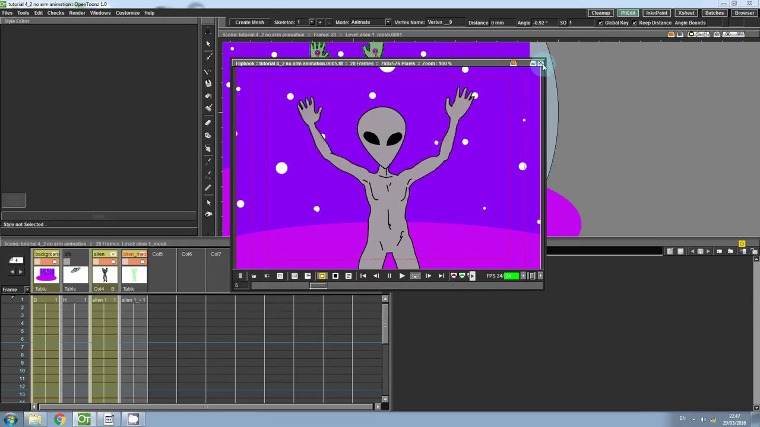Image resolution: width=760 pixels, height=427 pixels.
Task: Open the Files menu
Action: coord(7,12)
